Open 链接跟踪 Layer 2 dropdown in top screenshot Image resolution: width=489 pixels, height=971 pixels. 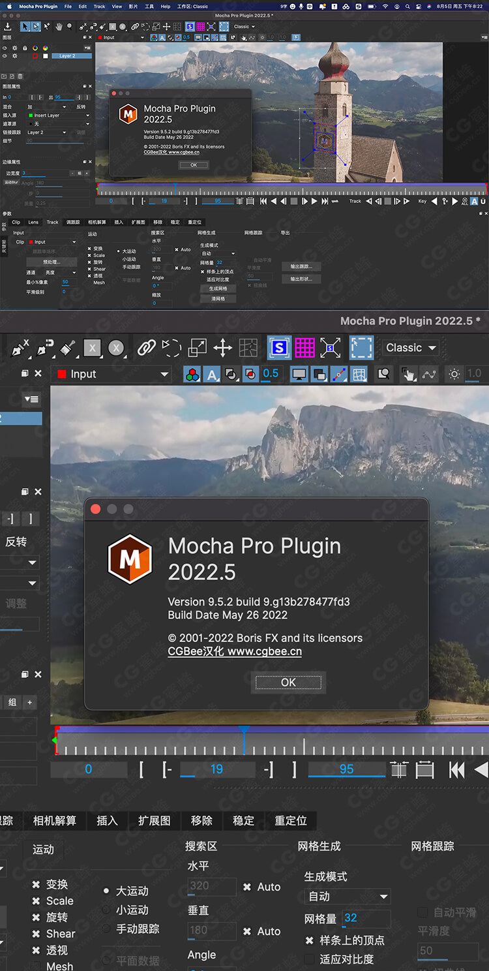click(x=46, y=132)
